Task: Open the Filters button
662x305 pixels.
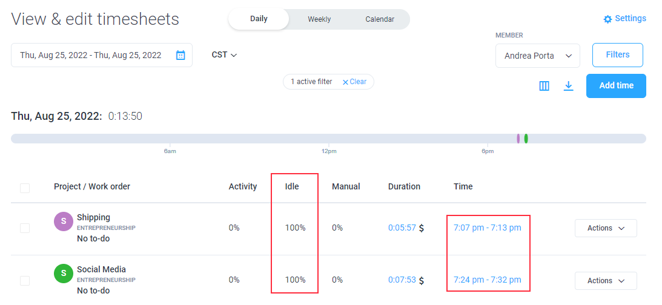Action: pos(618,55)
